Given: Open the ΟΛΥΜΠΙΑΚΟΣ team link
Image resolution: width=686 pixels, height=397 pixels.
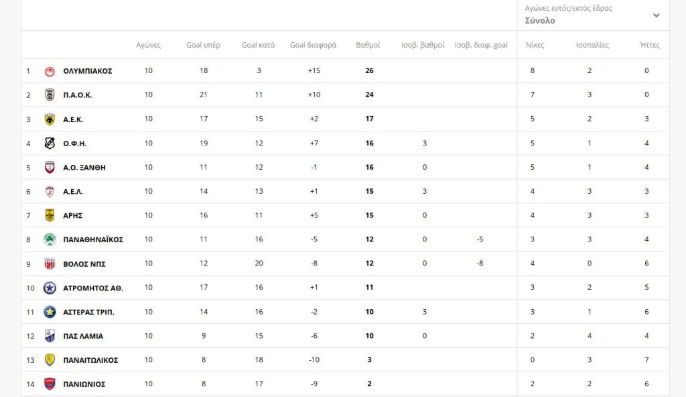Looking at the screenshot, I should [x=87, y=71].
